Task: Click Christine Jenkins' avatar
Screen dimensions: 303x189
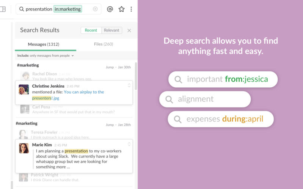Action: pyautogui.click(x=24, y=90)
